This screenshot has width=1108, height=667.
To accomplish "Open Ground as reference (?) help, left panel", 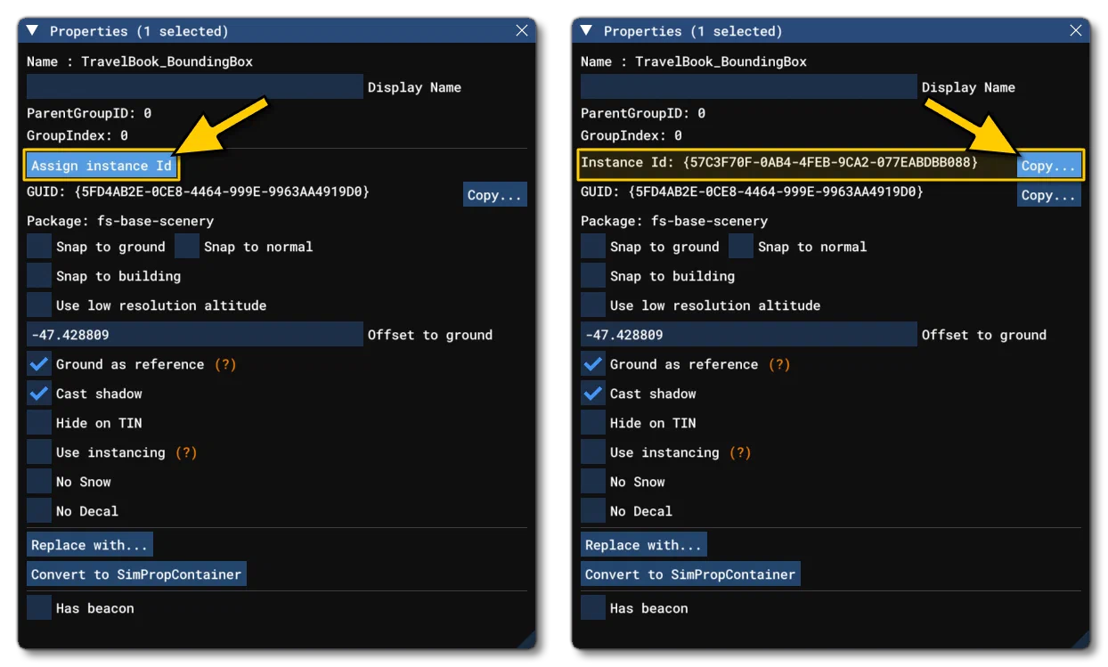I will (x=225, y=364).
